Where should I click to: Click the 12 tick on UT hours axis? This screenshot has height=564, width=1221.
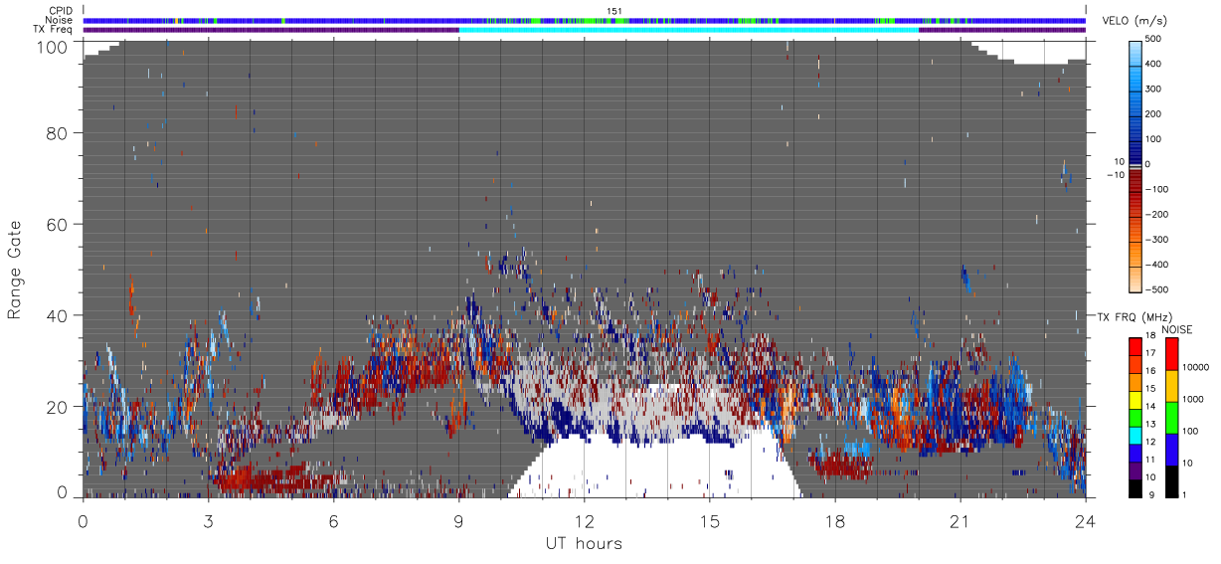584,521
